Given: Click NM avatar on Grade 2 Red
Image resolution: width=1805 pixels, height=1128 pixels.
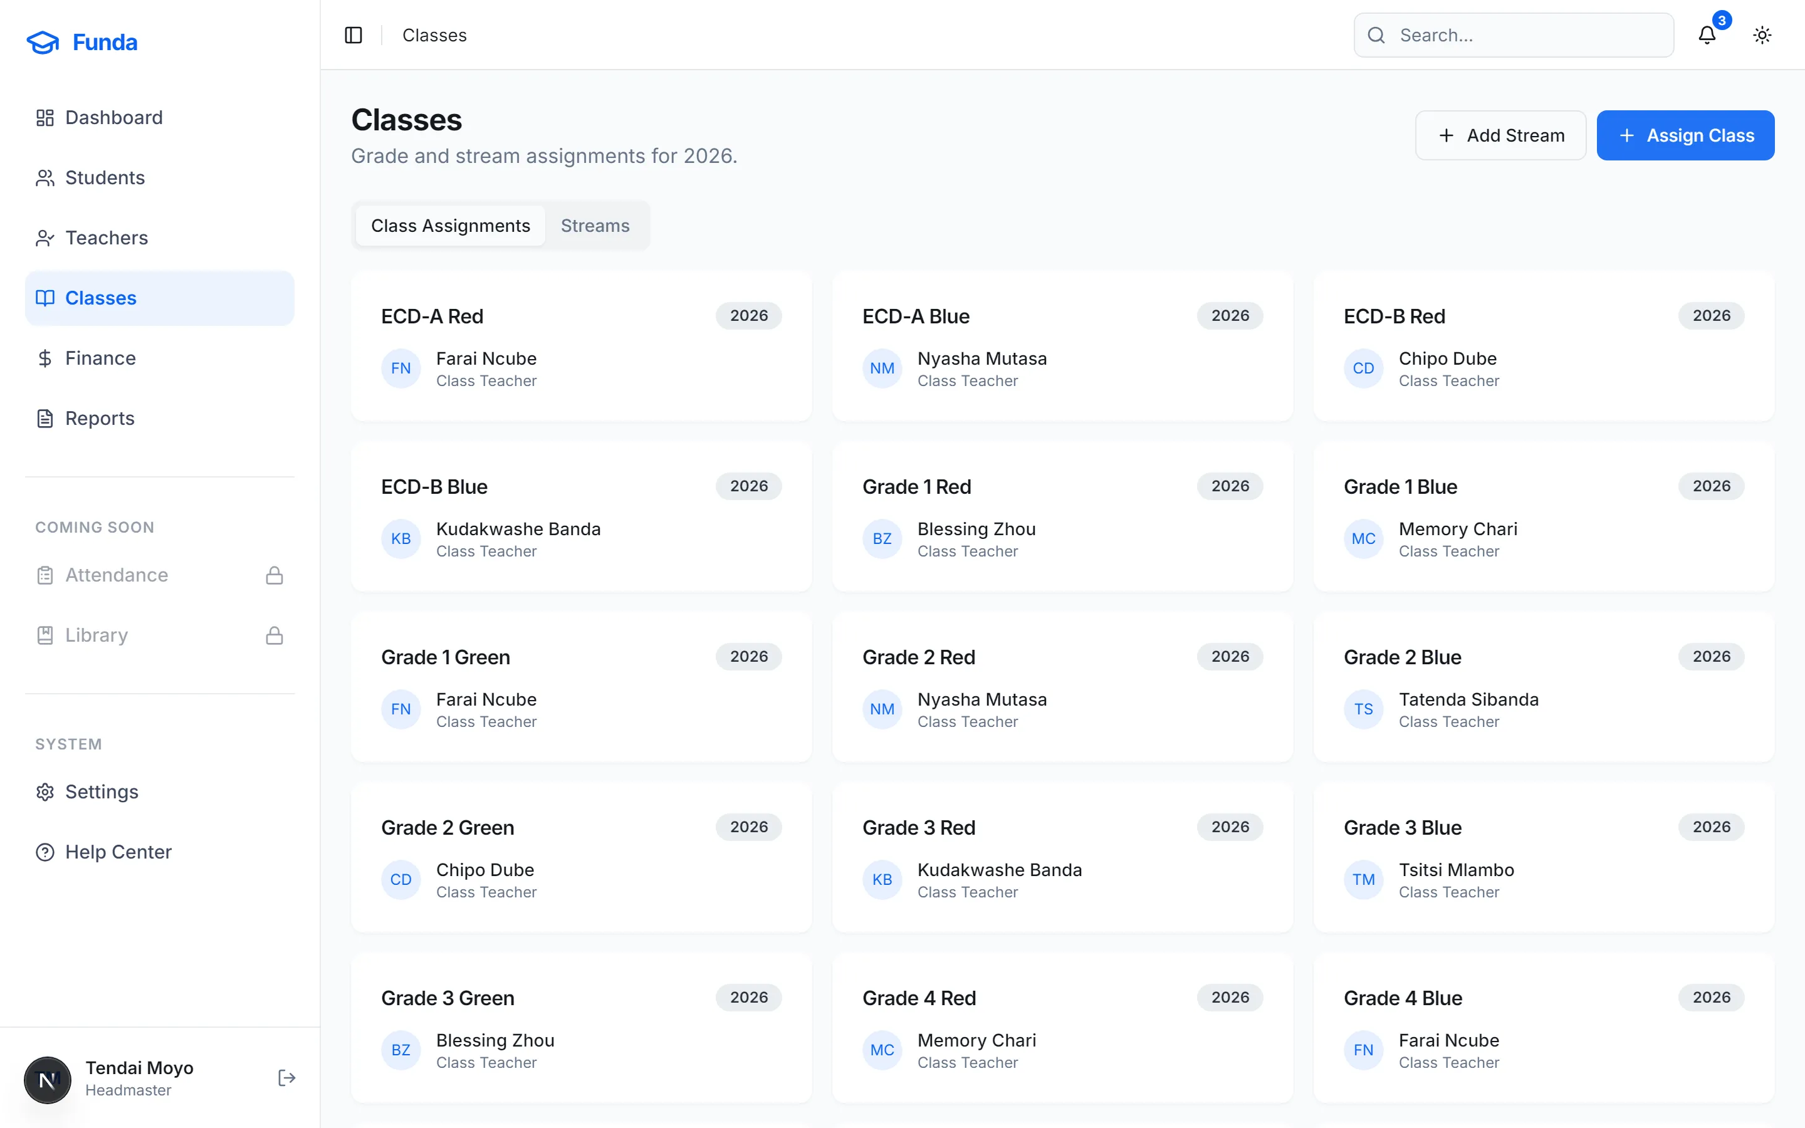Looking at the screenshot, I should click(882, 709).
